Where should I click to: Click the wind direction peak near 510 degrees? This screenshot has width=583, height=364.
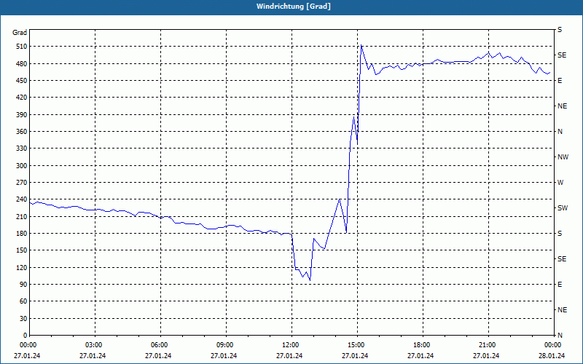coord(361,45)
